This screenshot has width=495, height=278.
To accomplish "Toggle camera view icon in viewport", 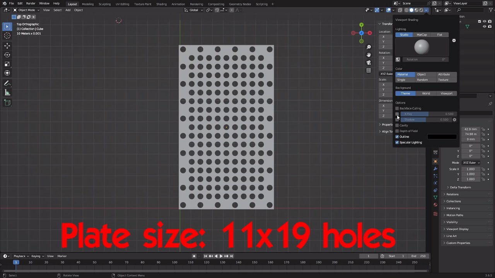I will (369, 63).
